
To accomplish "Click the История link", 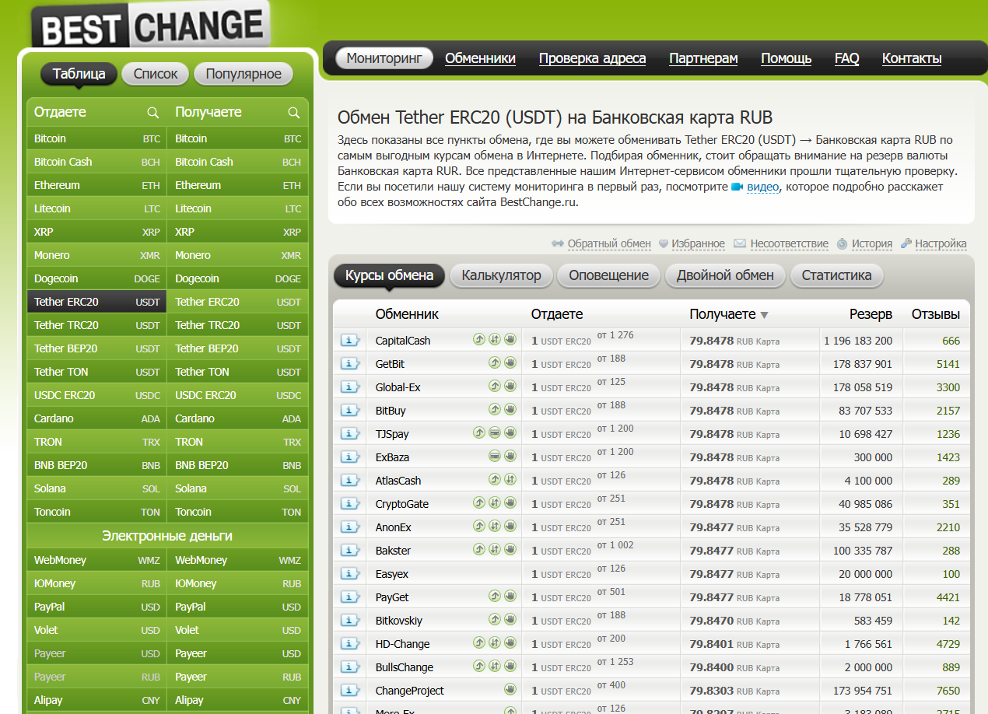I will click(871, 243).
